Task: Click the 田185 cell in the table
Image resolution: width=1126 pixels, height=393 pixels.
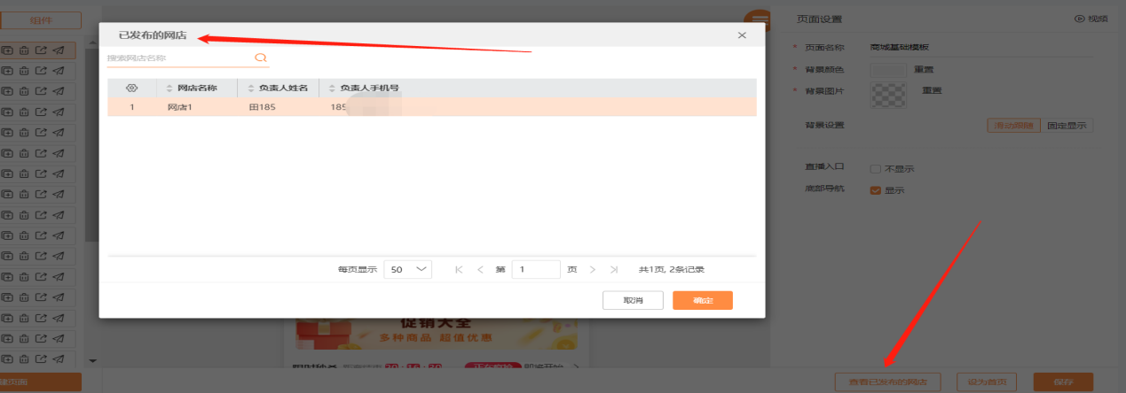Action: tap(262, 107)
